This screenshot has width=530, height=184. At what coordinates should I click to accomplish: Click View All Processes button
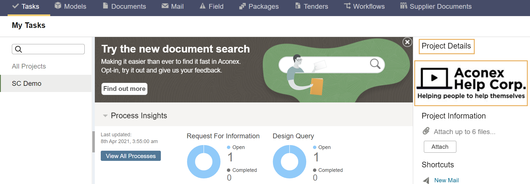[131, 156]
